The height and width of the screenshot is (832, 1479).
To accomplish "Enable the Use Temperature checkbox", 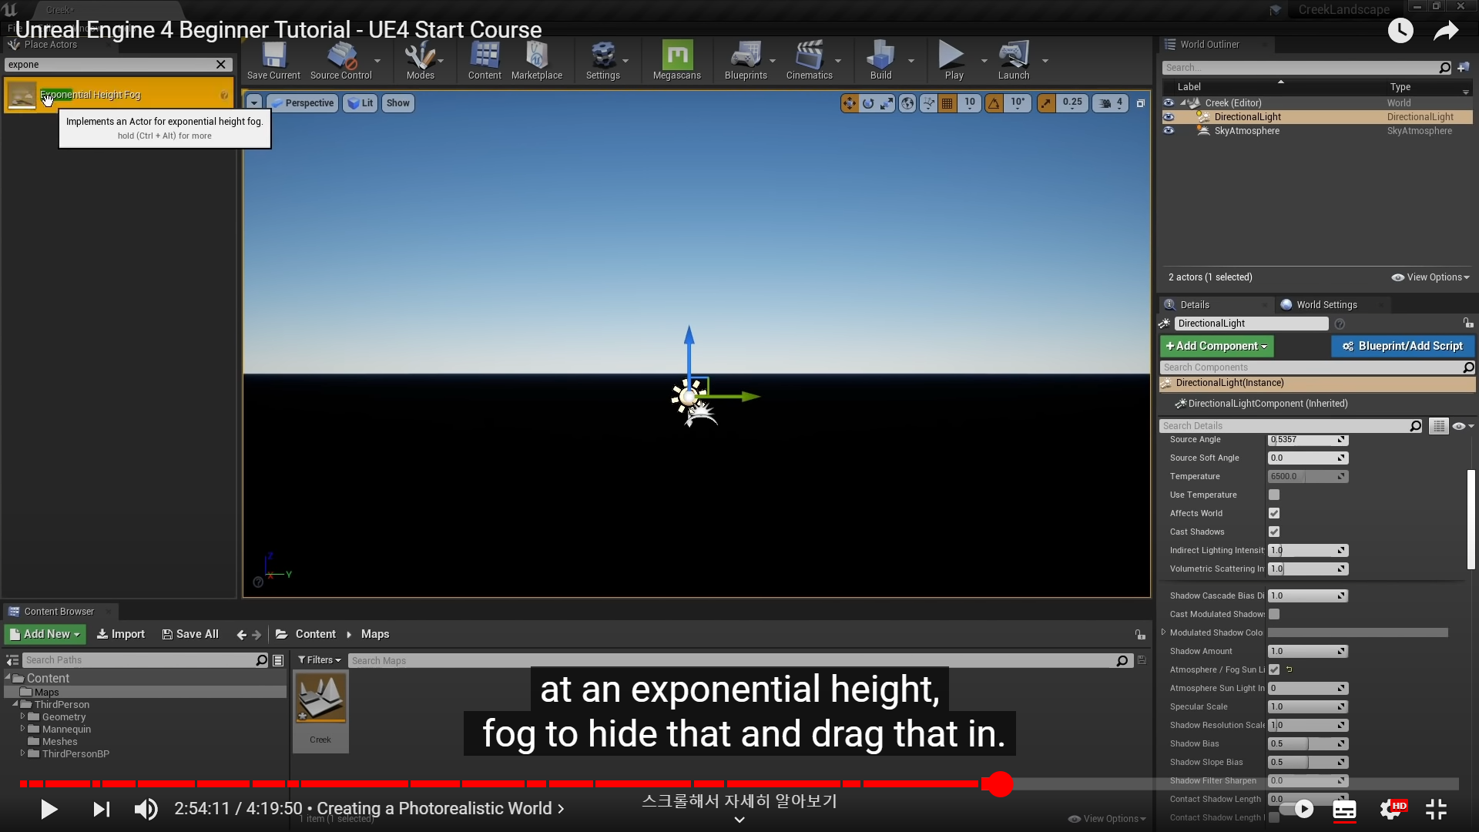I will [x=1274, y=495].
